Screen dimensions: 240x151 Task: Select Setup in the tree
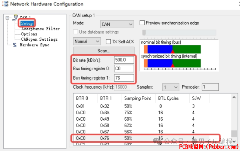point(27,24)
